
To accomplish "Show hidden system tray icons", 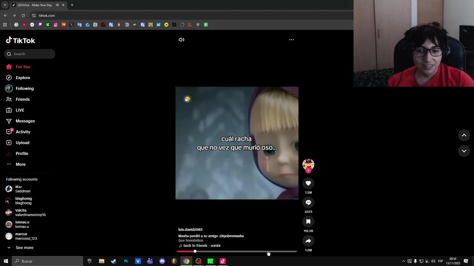I will [x=404, y=261].
